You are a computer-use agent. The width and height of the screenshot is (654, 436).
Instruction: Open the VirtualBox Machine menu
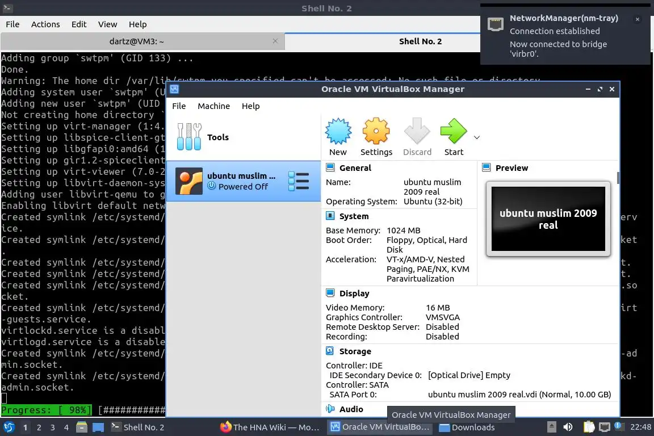[213, 106]
